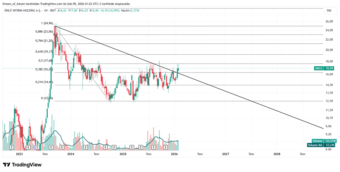Click 2025 on the time axis
This screenshot has width=340, height=172.
click(123, 154)
